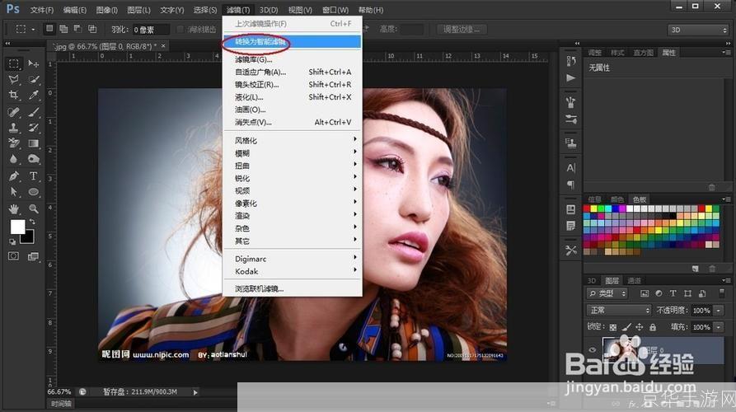This screenshot has width=736, height=412.
Task: Choose 转换为智能滤镜 menu item
Action: [292, 42]
